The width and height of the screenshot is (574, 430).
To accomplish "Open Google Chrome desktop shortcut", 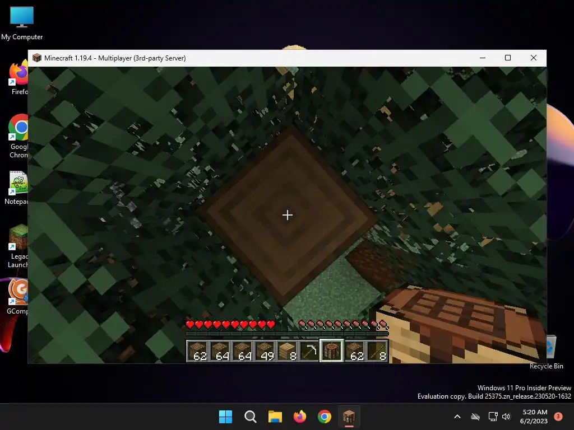I will point(18,136).
